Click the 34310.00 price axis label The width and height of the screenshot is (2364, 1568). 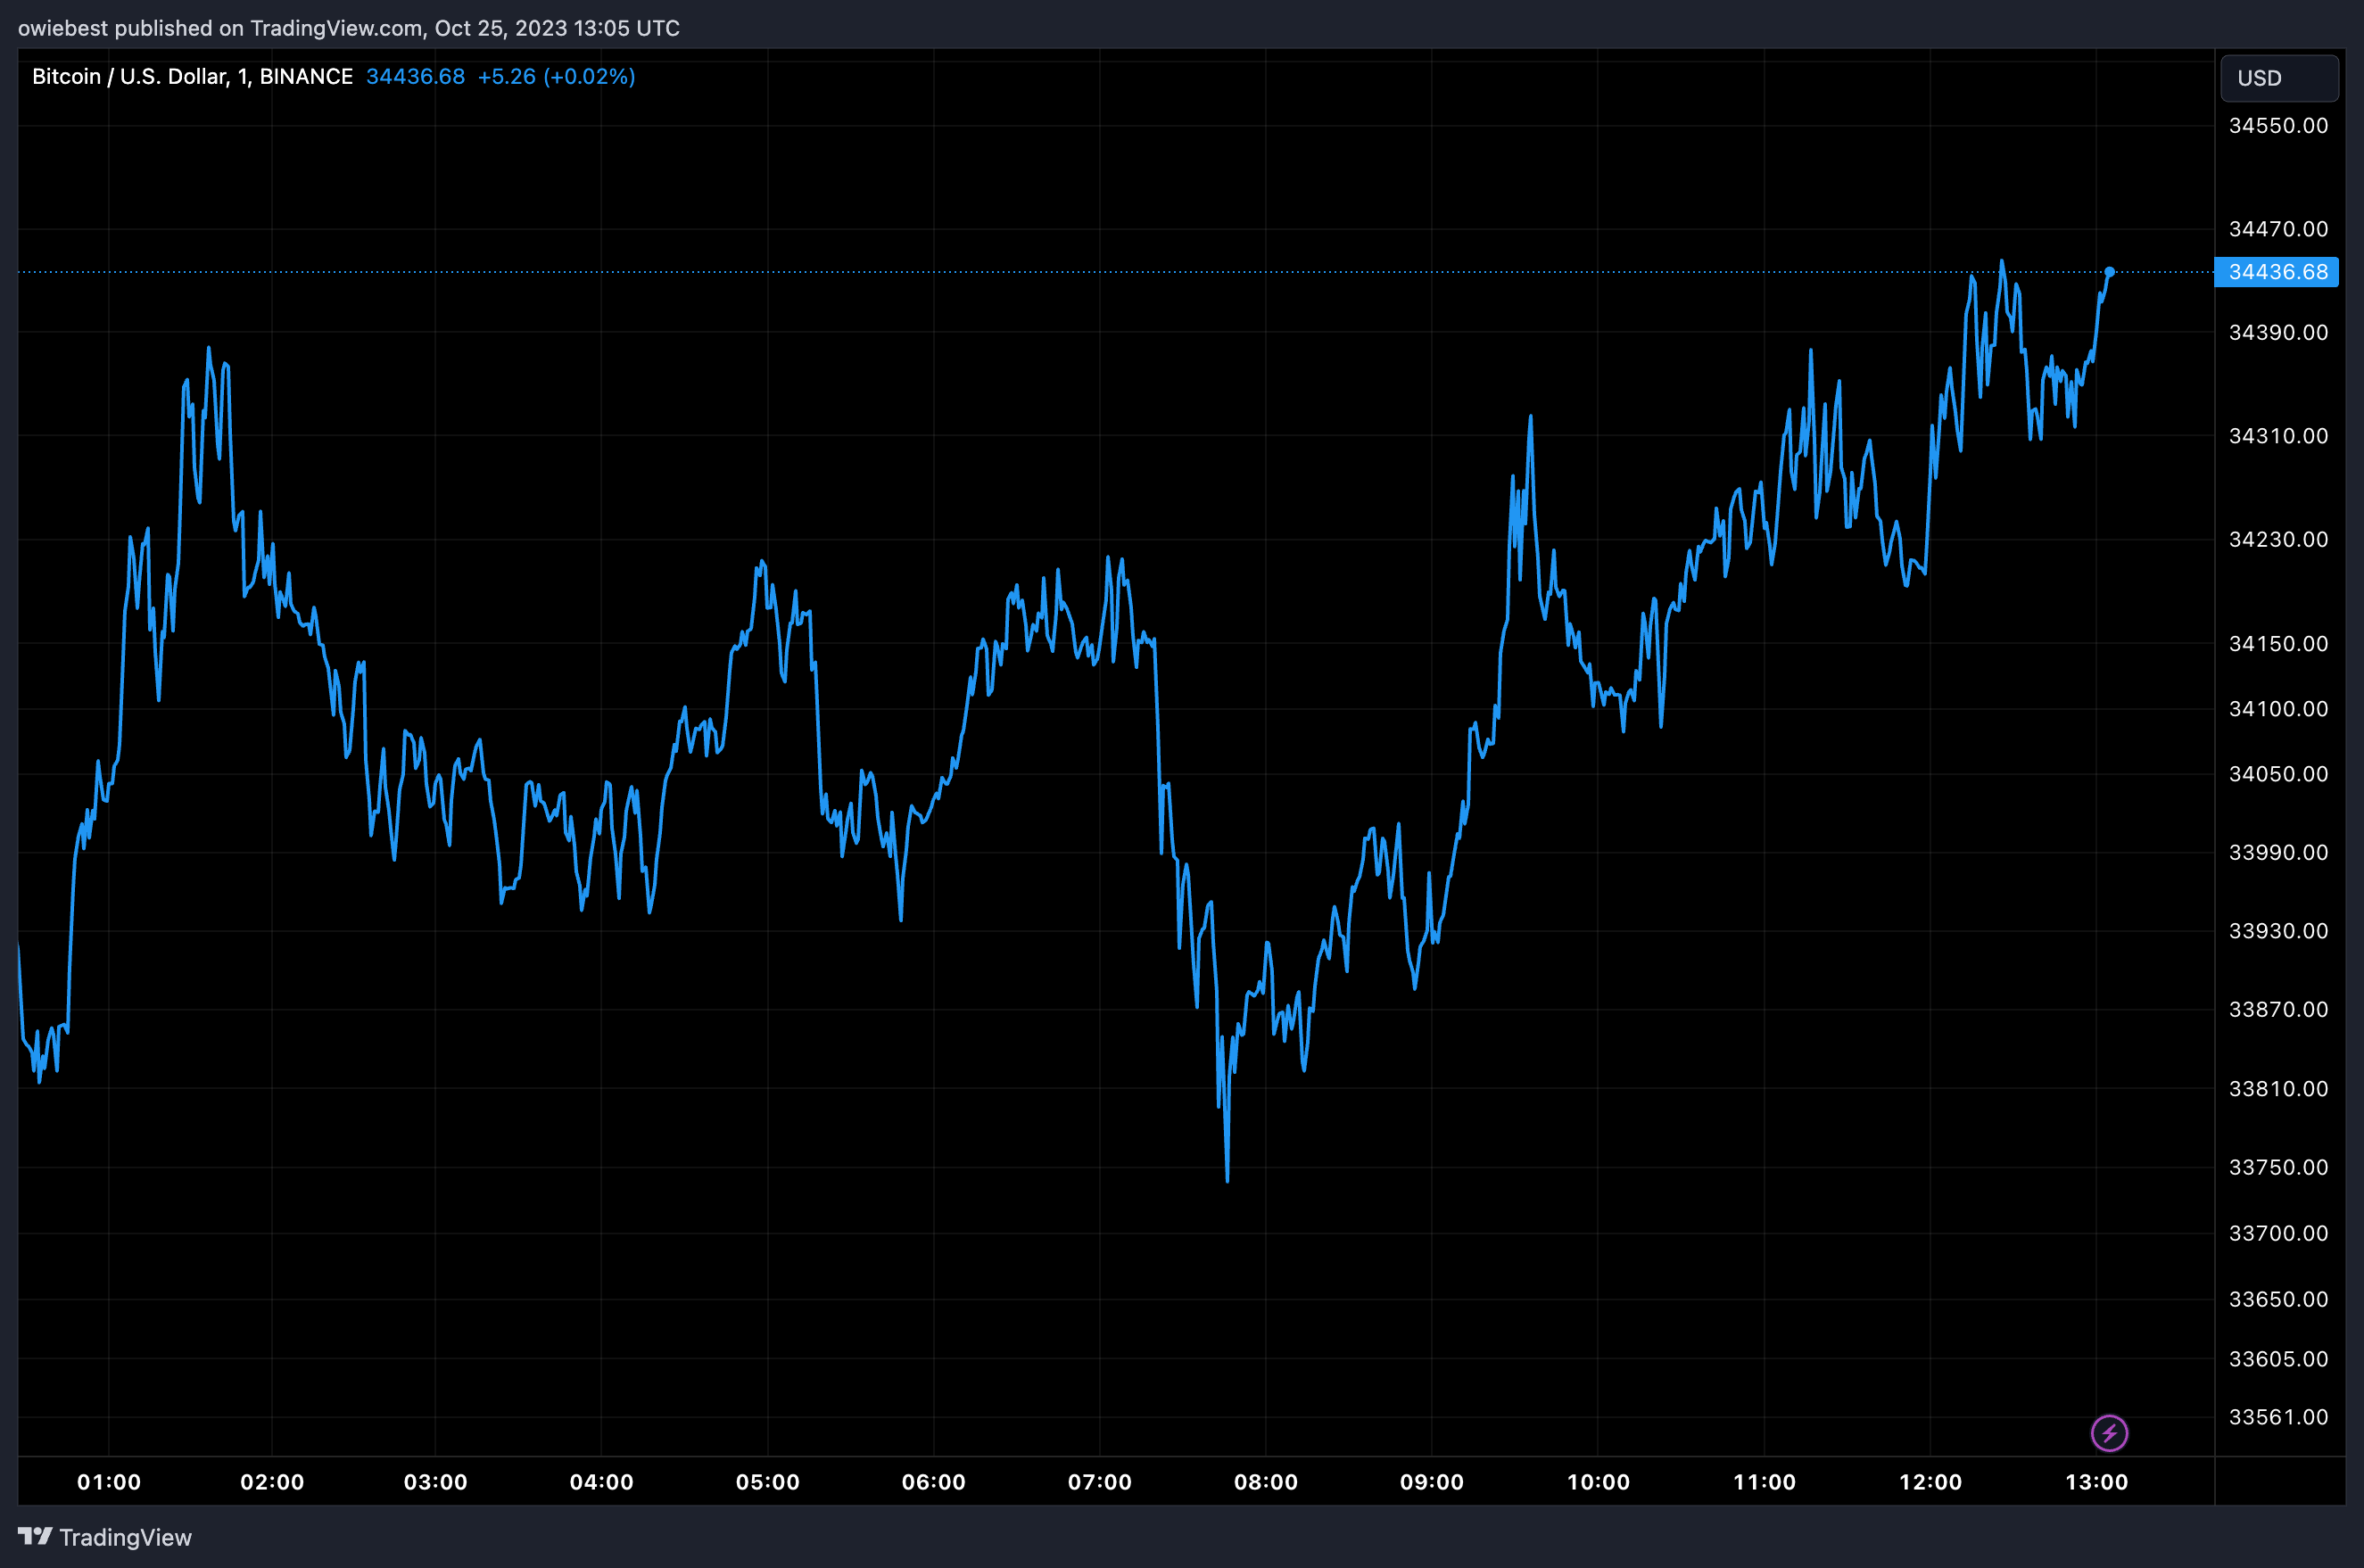coord(2278,436)
